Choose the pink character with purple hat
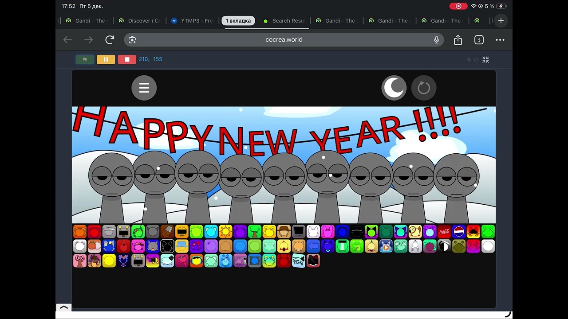This screenshot has height=319, width=568. point(138,246)
